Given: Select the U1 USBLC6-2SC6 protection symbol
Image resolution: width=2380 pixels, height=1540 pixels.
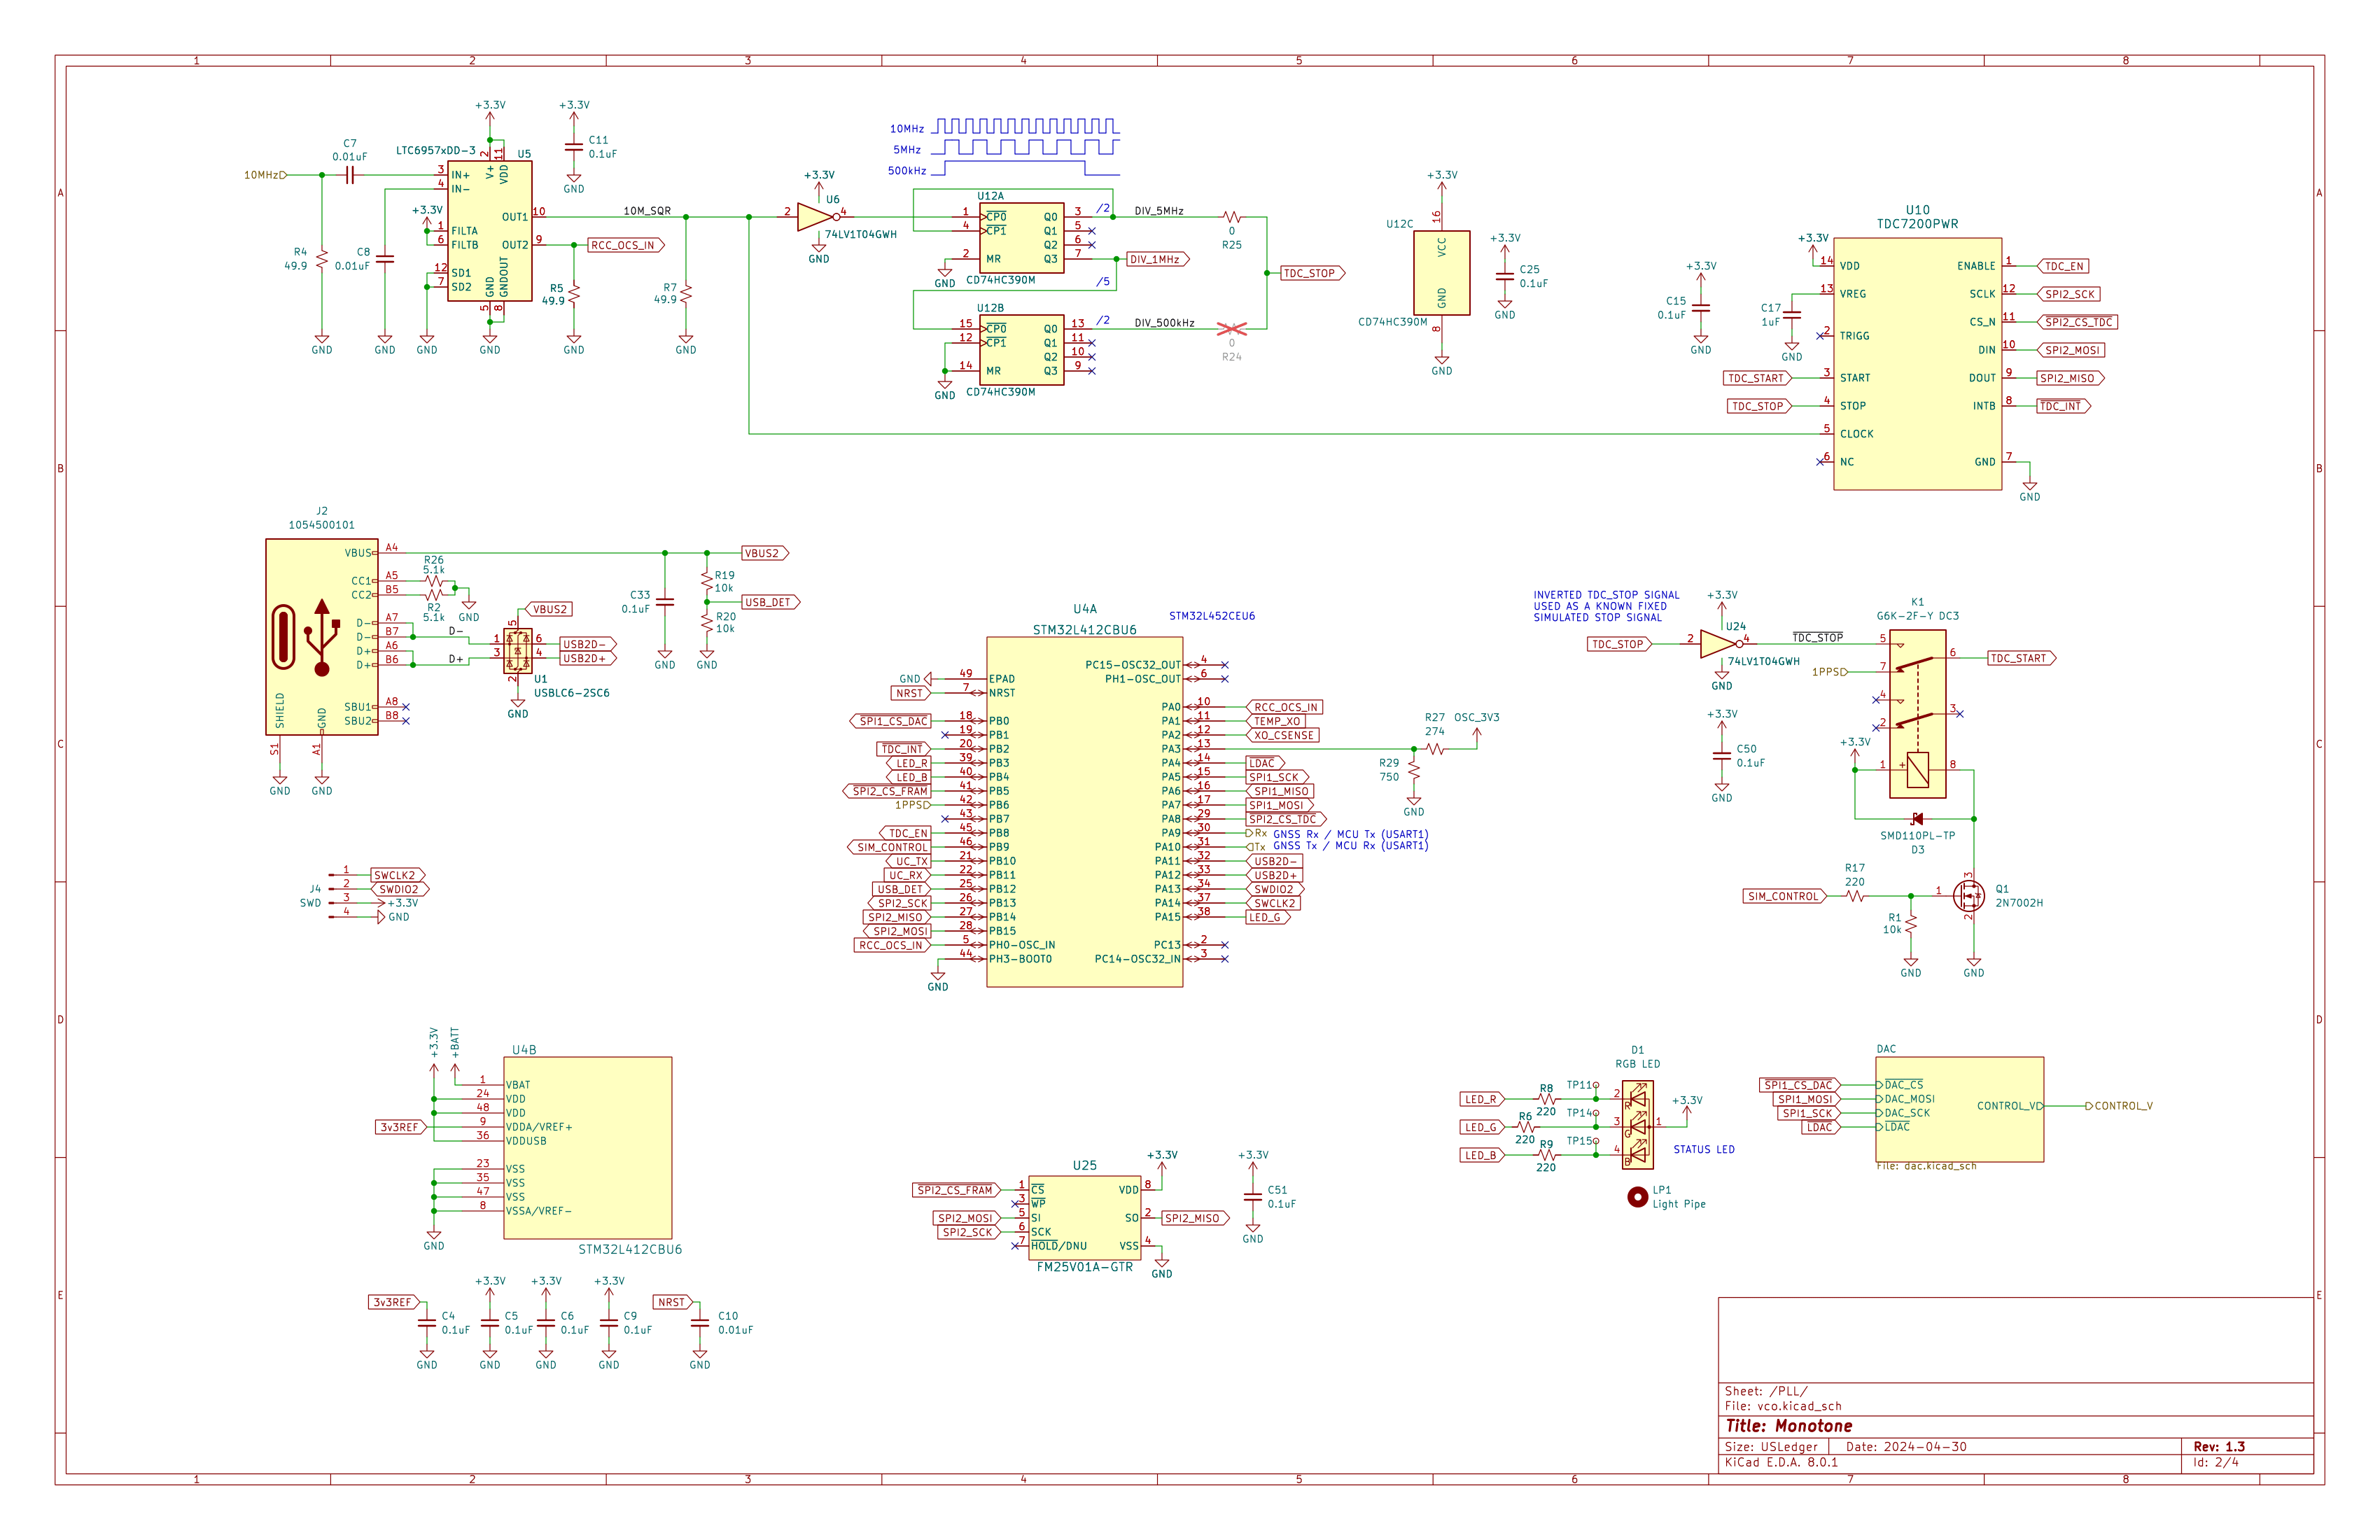Looking at the screenshot, I should (x=518, y=651).
